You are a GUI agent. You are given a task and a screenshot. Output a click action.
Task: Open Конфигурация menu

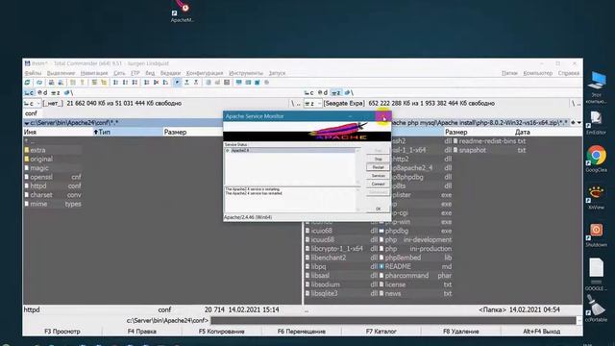coord(205,73)
